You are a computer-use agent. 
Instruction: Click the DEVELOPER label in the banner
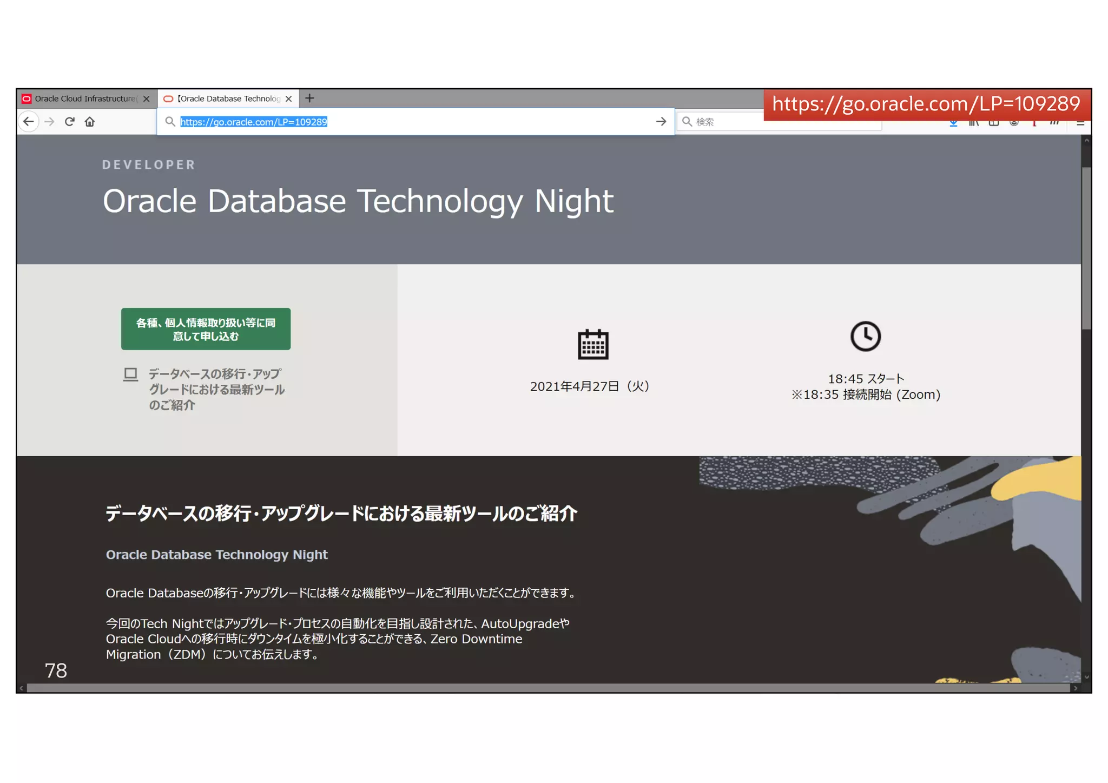pos(149,165)
